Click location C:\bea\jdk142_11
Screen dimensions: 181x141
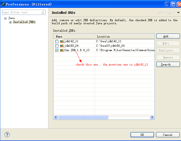click(x=109, y=41)
